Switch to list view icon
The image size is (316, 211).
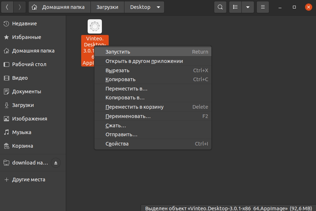pyautogui.click(x=235, y=7)
